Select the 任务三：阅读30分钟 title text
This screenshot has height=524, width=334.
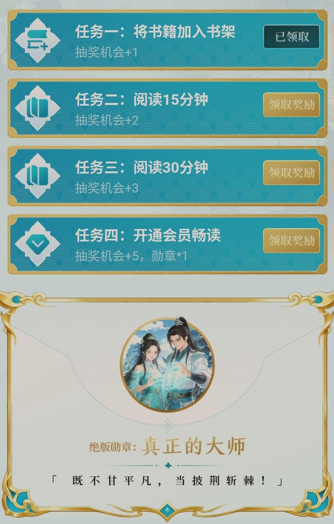(141, 167)
